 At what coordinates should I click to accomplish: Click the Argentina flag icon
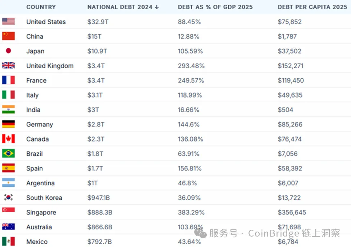[8, 183]
